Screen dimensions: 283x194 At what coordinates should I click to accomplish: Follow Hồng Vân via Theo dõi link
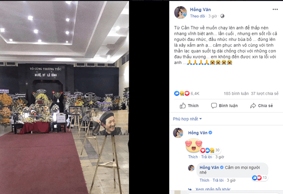click(x=198, y=16)
